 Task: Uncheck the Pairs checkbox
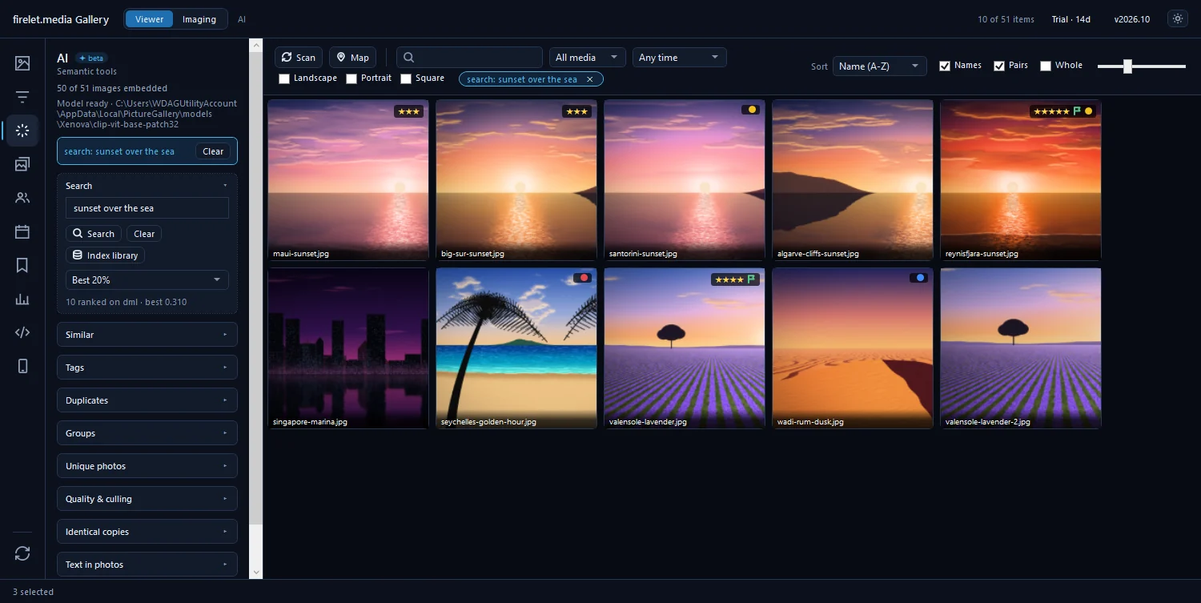point(999,66)
